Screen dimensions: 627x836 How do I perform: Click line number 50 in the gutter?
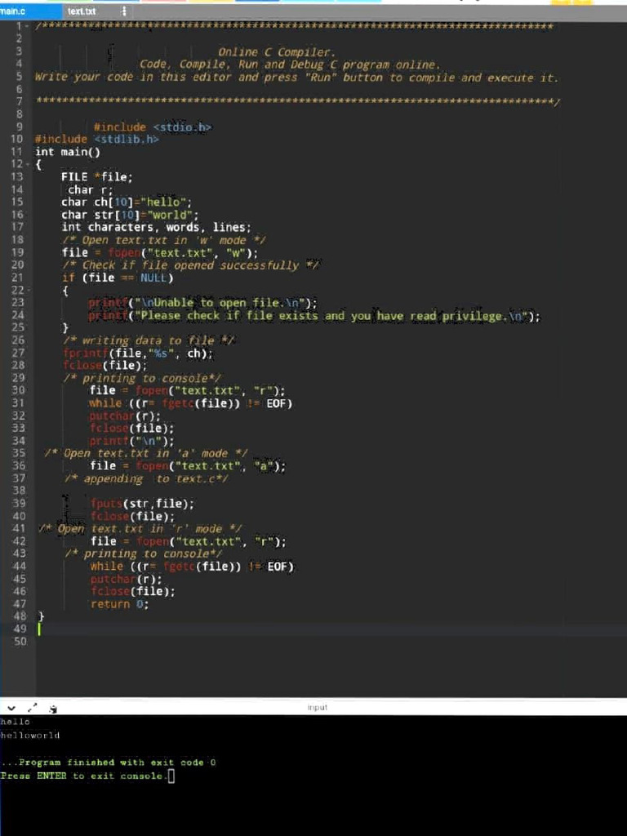(x=20, y=642)
